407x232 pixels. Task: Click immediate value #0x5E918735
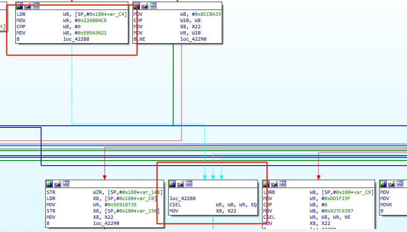121,205
